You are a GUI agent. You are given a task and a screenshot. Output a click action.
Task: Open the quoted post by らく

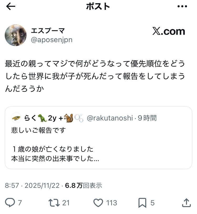point(98,144)
